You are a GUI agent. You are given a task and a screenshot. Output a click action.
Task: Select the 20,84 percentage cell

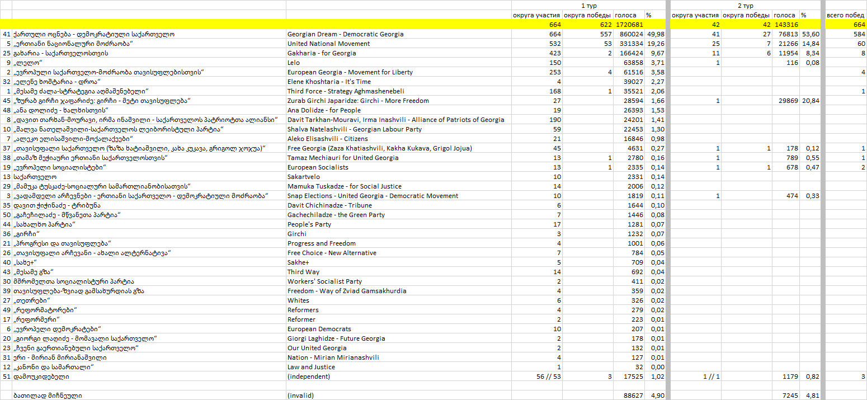coord(809,101)
